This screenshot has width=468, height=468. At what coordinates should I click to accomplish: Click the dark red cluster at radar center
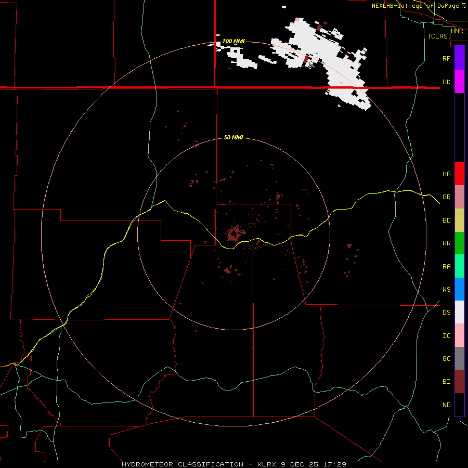click(x=235, y=233)
